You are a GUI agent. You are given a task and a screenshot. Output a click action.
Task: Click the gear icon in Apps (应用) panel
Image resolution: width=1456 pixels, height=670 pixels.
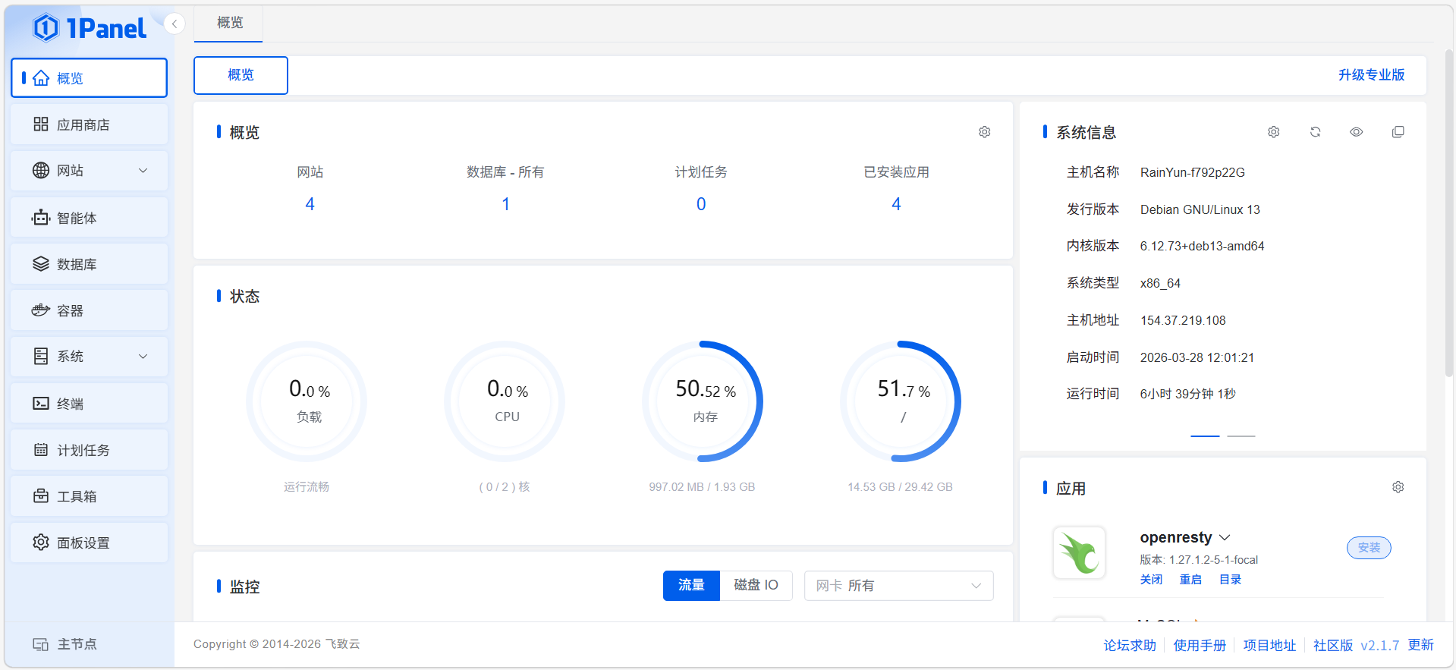point(1398,487)
